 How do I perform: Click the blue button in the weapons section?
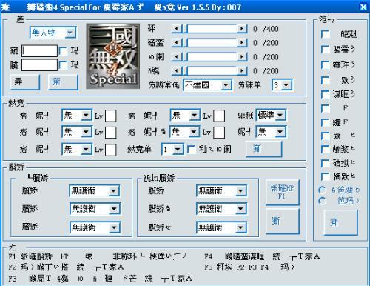point(264,149)
